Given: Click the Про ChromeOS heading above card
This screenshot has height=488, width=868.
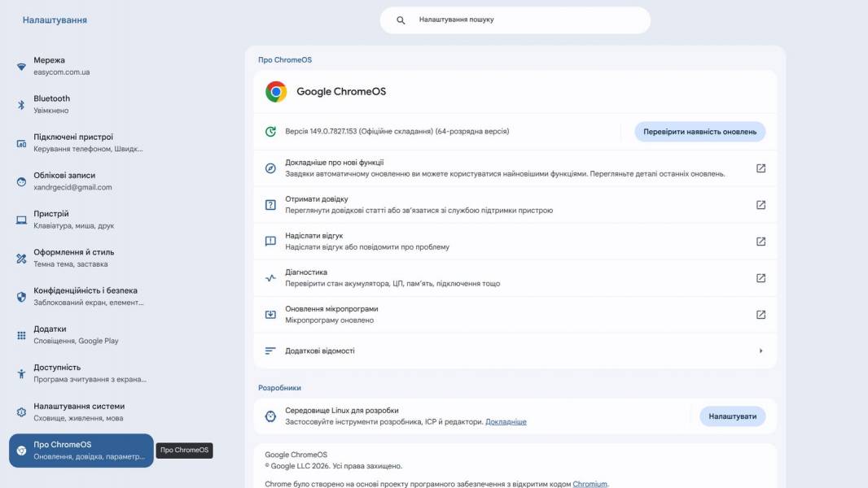Looking at the screenshot, I should pyautogui.click(x=284, y=59).
